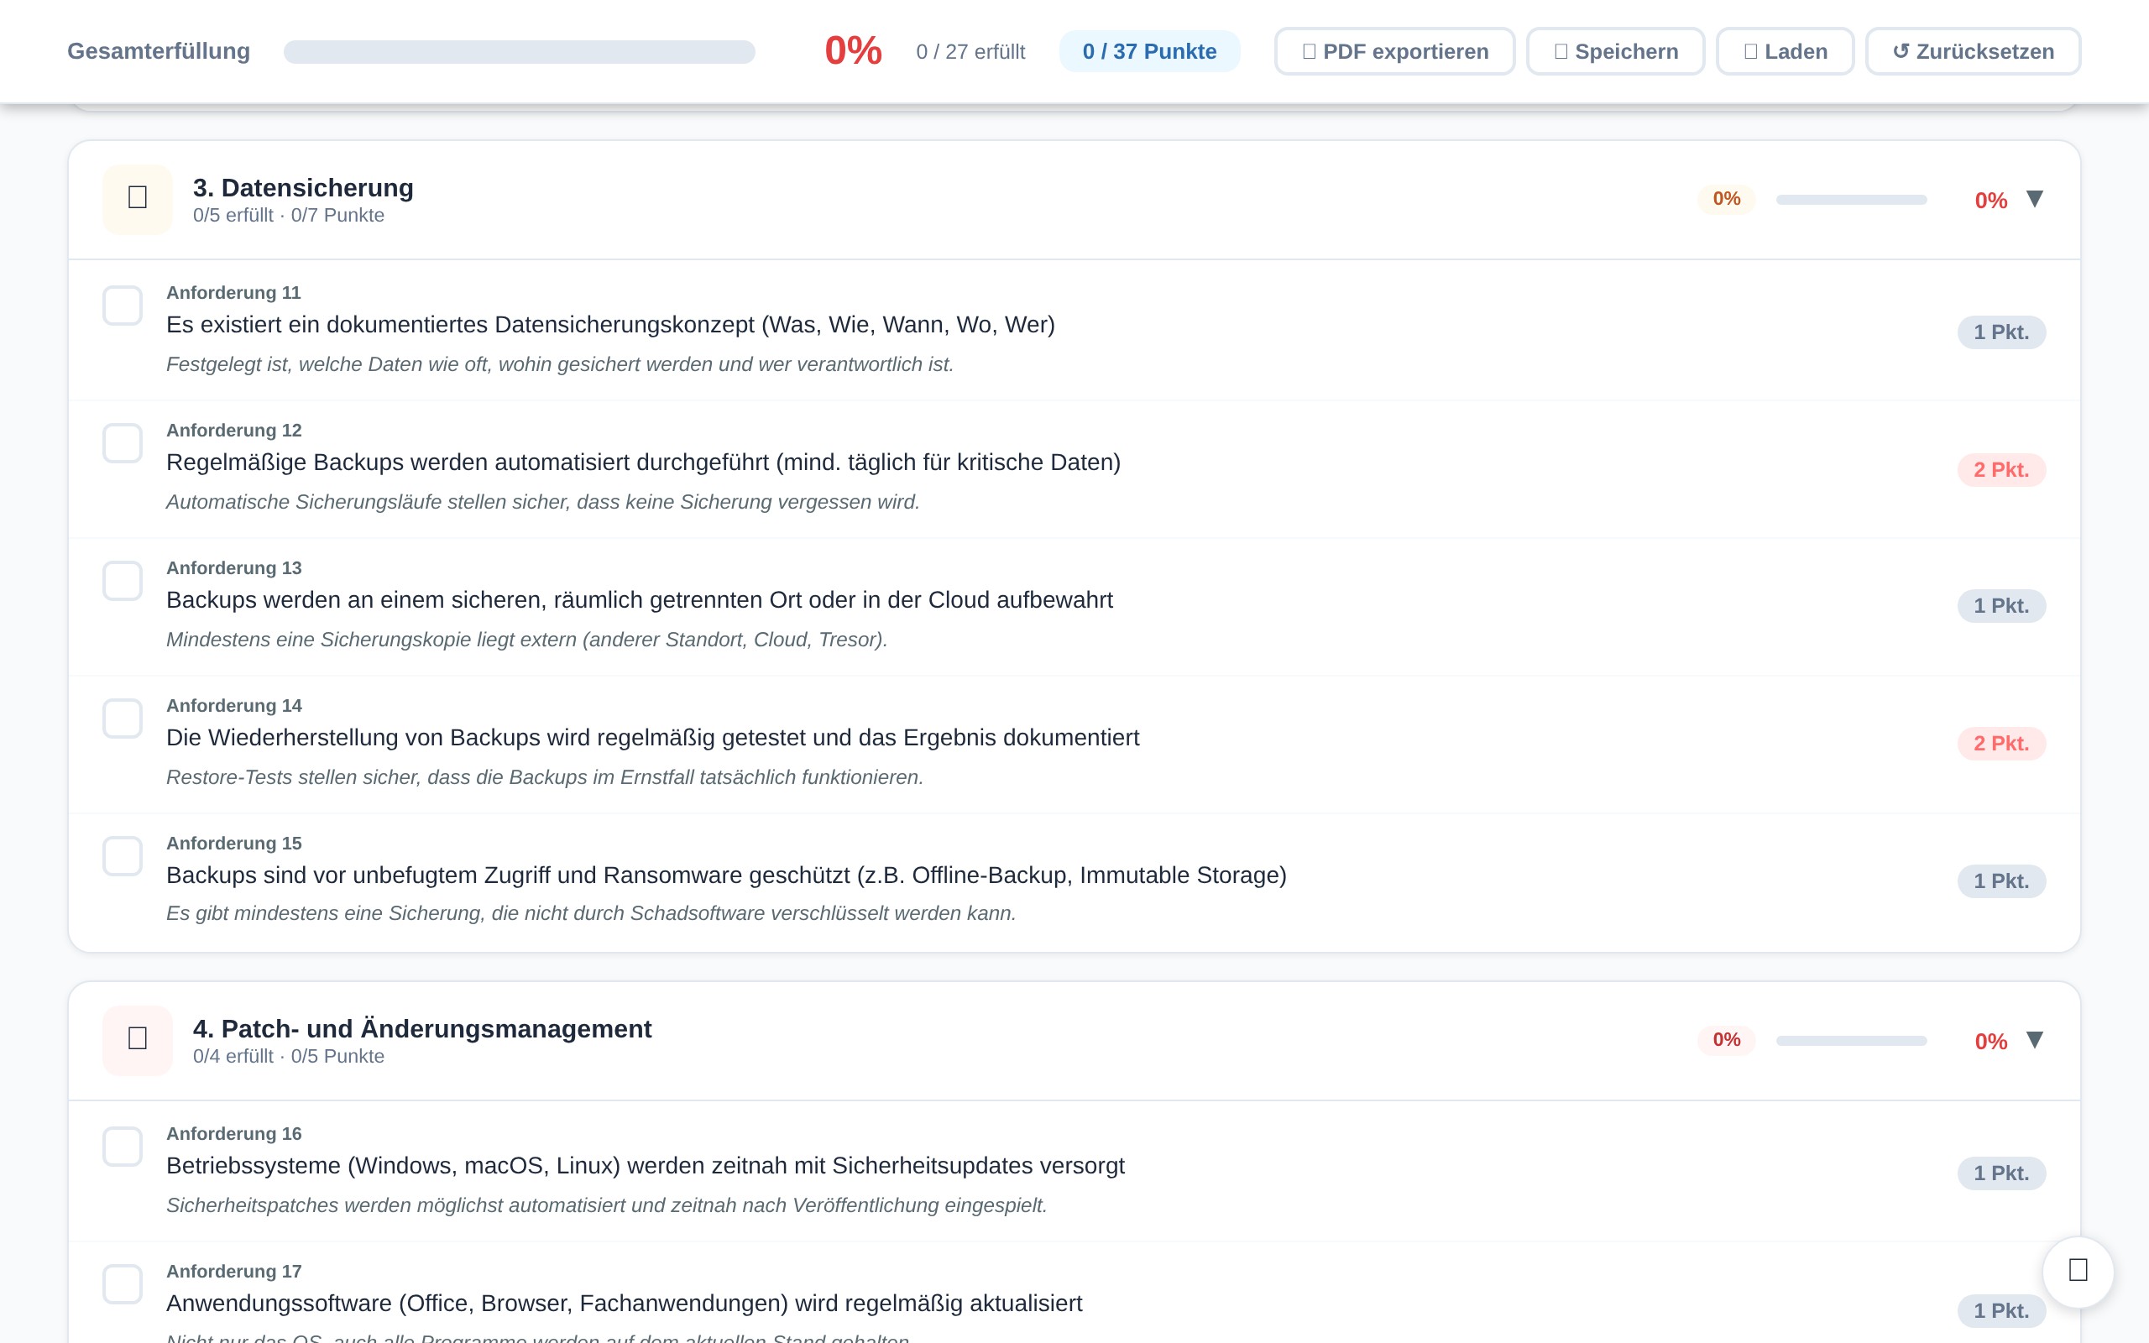Viewport: 2149px width, 1343px height.
Task: Mark Anforderung 16 OS updates checkbox
Action: pos(123,1147)
